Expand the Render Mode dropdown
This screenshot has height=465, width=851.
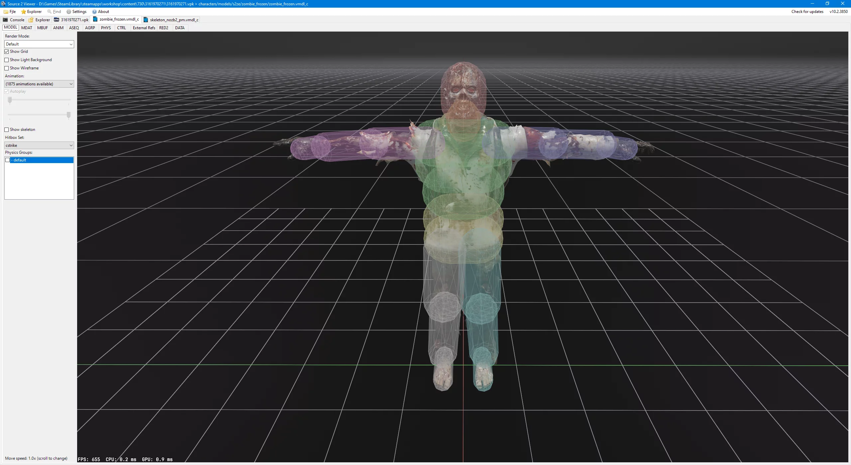(x=39, y=44)
